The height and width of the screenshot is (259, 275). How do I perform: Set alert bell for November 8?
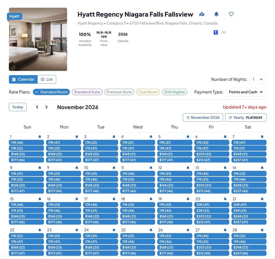point(40,168)
